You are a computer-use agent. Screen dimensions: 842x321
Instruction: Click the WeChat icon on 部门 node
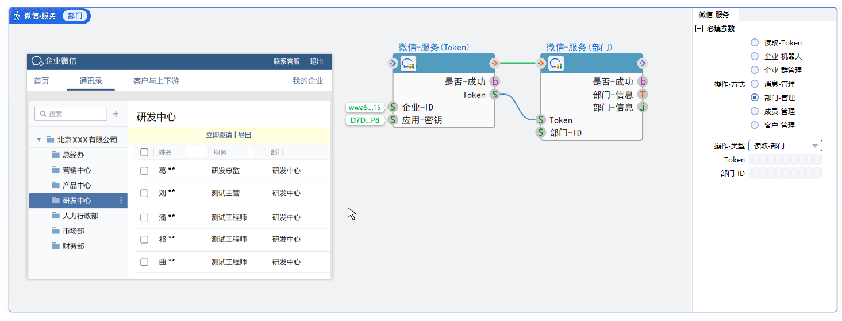point(556,63)
